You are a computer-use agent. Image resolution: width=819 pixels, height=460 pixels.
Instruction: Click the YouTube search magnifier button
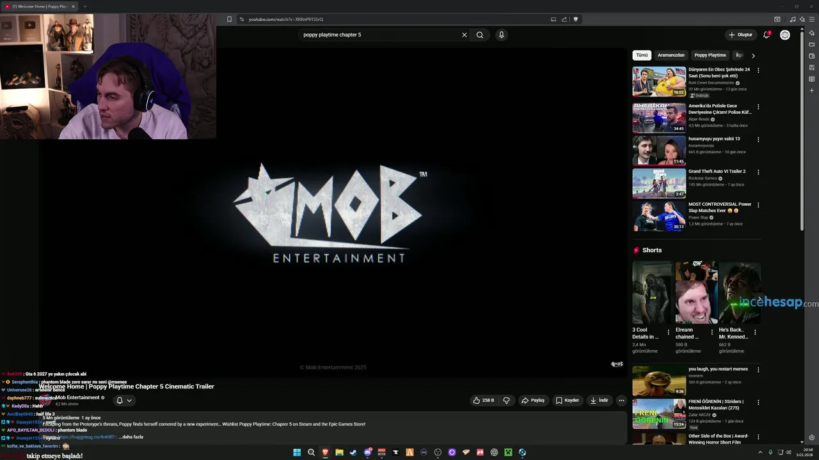coord(480,34)
